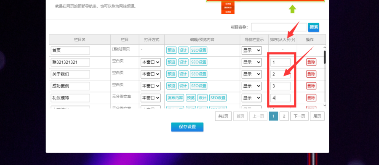379x165 pixels.
Task: Click 预览 in the 联321321321 row
Action: (171, 62)
